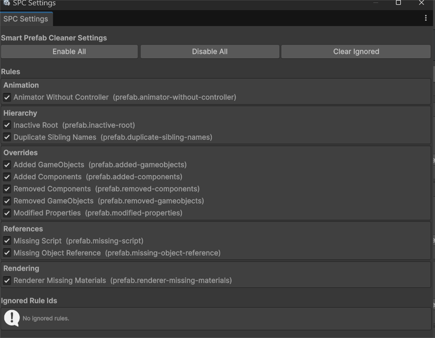Screen dimensions: 435x338
Task: Disable Missing Object Reference rule
Action: click(x=7, y=253)
